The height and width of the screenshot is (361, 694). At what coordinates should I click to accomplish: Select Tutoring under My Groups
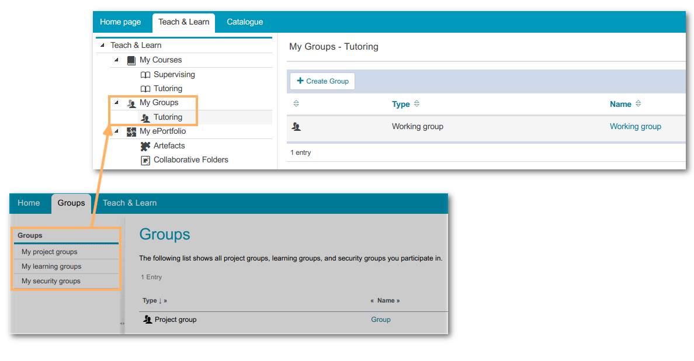pyautogui.click(x=168, y=117)
